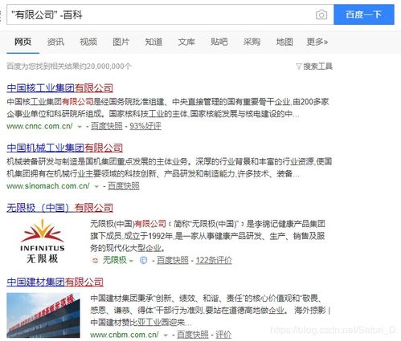The width and height of the screenshot is (401, 341).
Task: Click in the Baidu search input field
Action: (161, 14)
